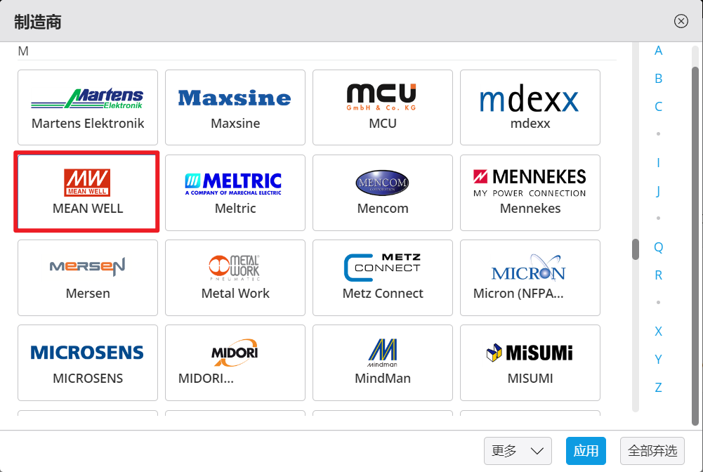Pick the Mennekes manufacturer logo
The image size is (703, 472).
click(x=530, y=183)
